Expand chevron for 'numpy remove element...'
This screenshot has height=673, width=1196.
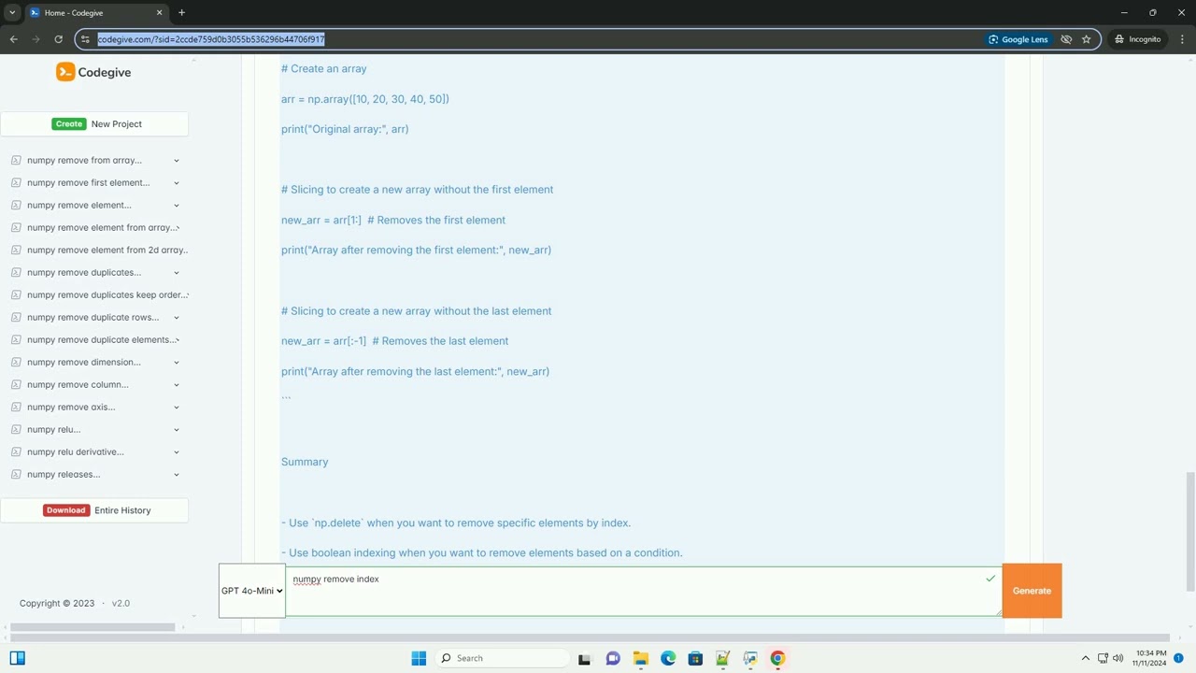point(176,205)
